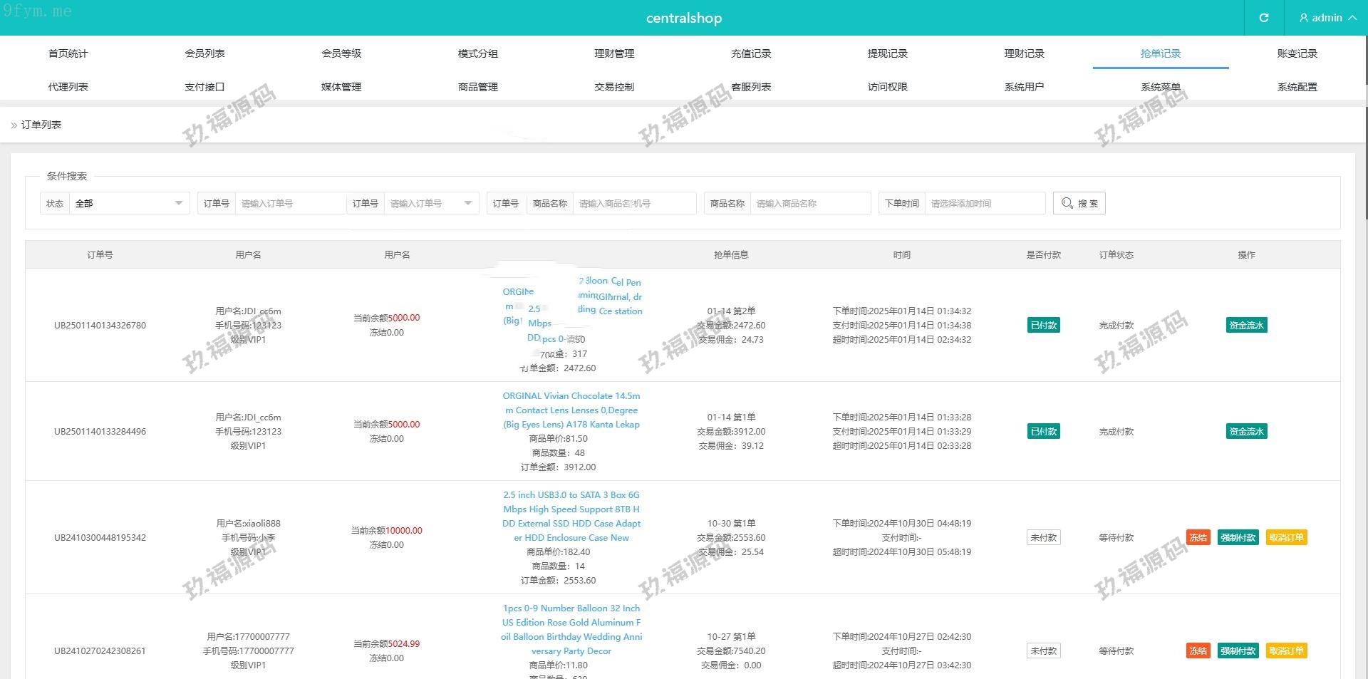This screenshot has width=1368, height=679.
Task: Open the 2.5 inch USB3.0 SATA product link
Action: click(x=571, y=517)
